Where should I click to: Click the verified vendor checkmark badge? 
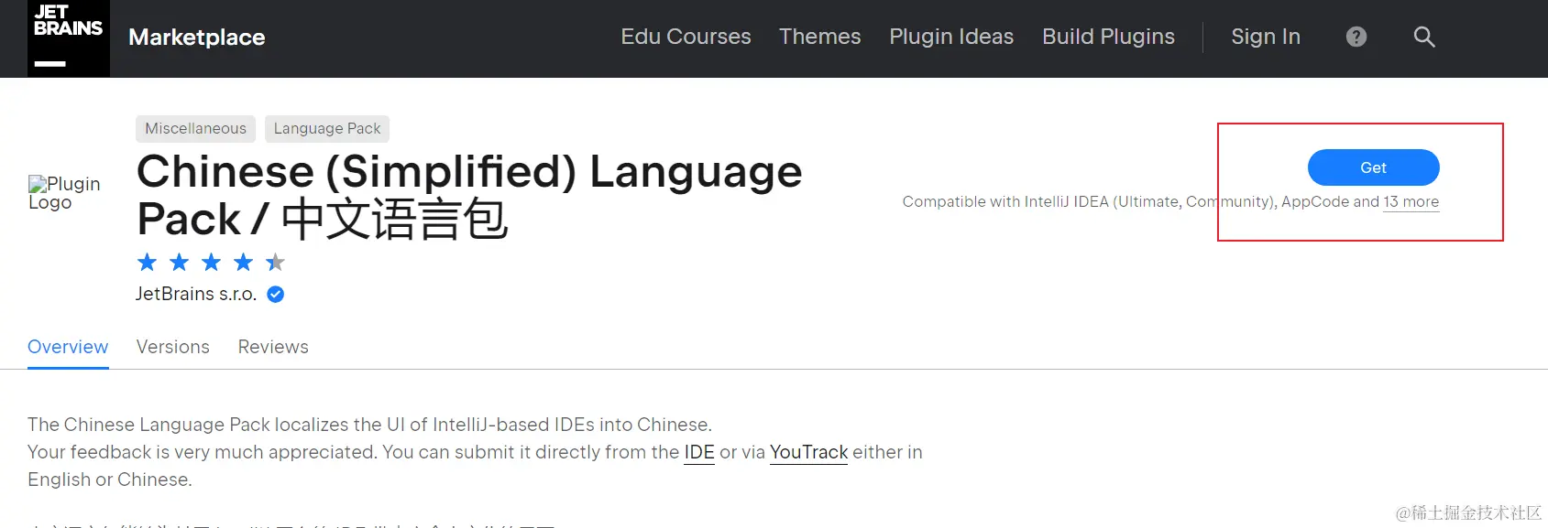(x=275, y=294)
